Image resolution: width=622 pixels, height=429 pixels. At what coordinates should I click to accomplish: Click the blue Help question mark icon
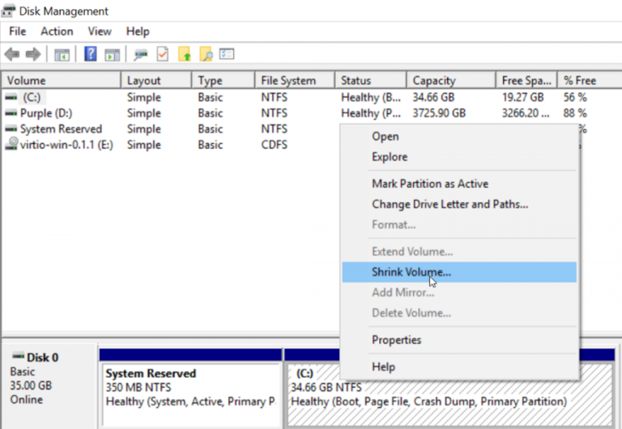click(91, 54)
